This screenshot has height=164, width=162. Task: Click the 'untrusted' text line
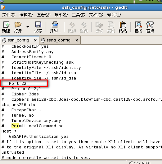click(13, 152)
